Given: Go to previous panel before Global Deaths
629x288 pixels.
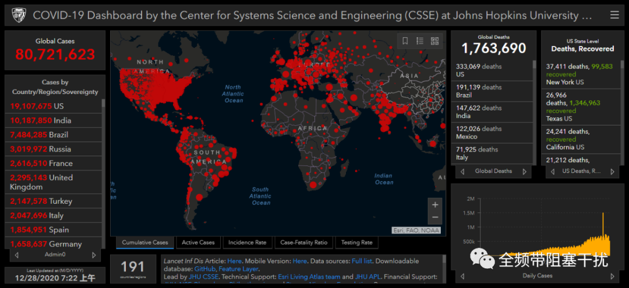Looking at the screenshot, I should (462, 172).
